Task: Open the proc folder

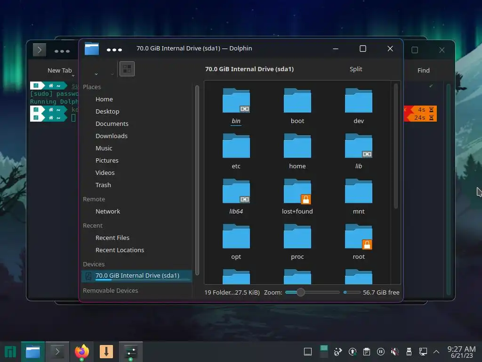Action: (297, 242)
